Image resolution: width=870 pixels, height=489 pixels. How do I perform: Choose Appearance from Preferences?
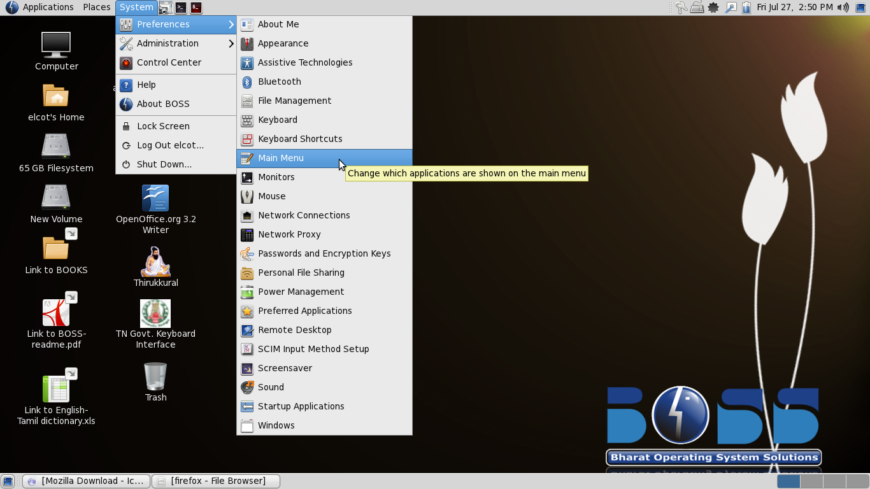pos(324,43)
